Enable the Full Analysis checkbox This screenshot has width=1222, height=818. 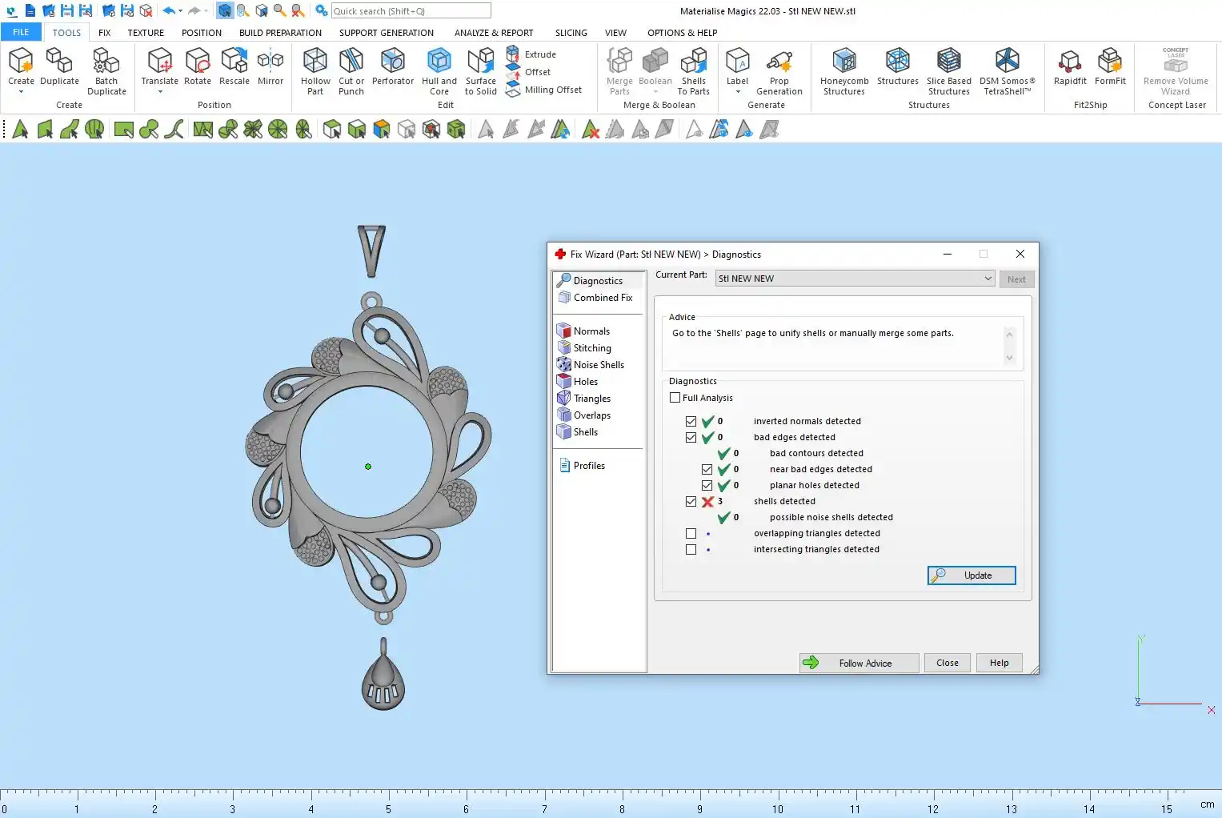click(675, 398)
